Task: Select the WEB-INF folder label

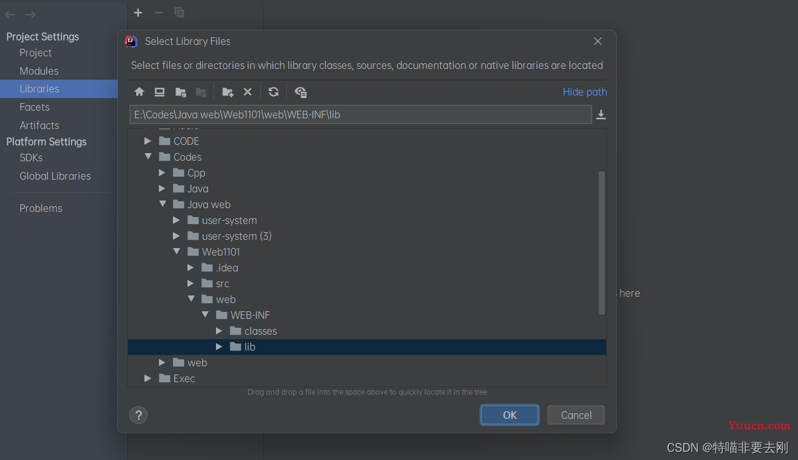Action: pos(250,315)
